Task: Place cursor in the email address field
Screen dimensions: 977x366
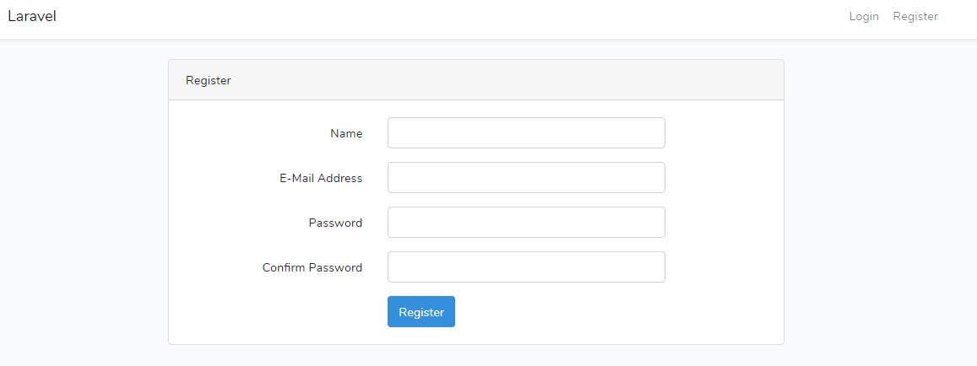Action: point(526,178)
